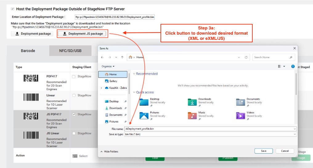Click the Refresh icon in address bar
This screenshot has height=168, width=313.
click(x=246, y=57)
